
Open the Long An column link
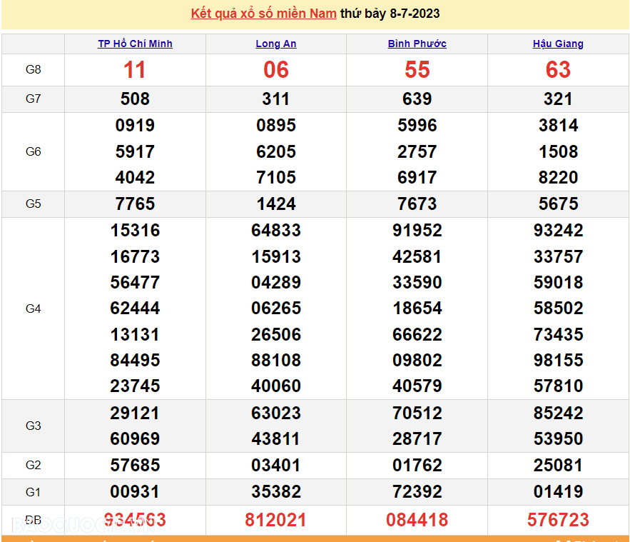275,44
